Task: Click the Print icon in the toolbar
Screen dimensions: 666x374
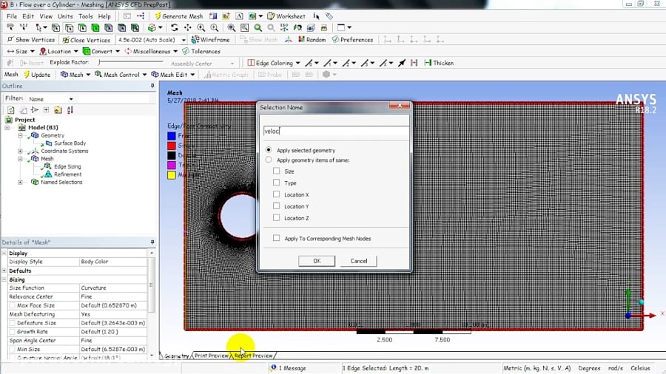Action: 323,27
